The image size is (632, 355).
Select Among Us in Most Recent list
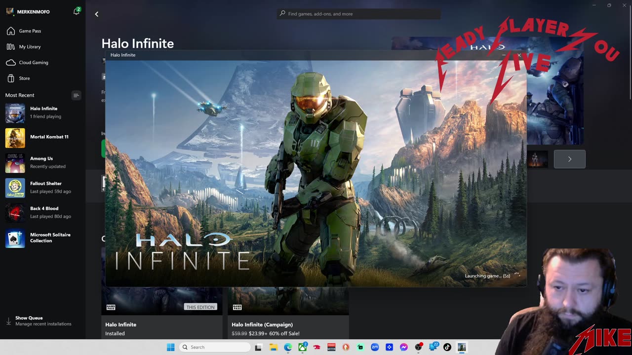[42, 162]
